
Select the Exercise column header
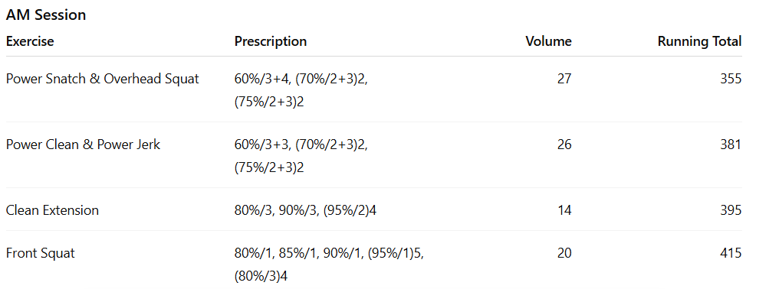pos(30,41)
